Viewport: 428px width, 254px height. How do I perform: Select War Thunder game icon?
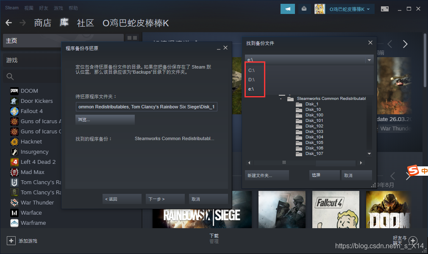pos(14,202)
